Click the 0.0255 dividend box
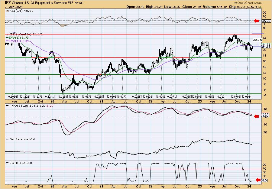The width and height of the screenshot is (272, 189). tap(99, 96)
